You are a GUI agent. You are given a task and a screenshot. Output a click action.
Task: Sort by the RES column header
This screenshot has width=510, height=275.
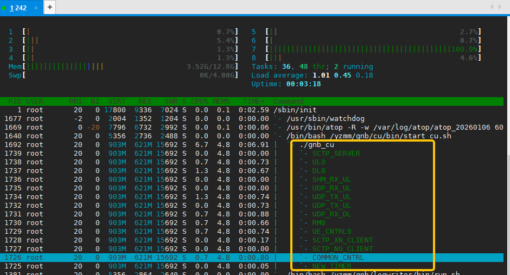[145, 101]
